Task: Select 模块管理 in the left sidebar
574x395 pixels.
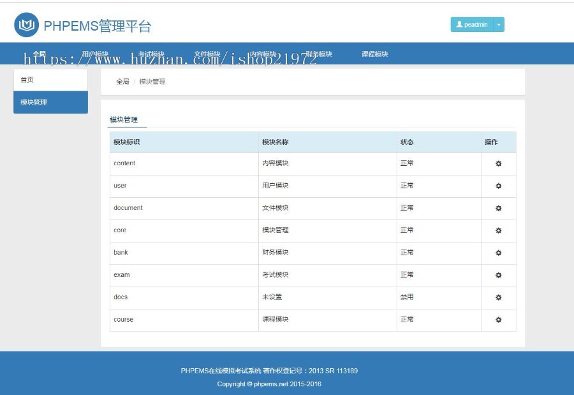Action: 33,102
